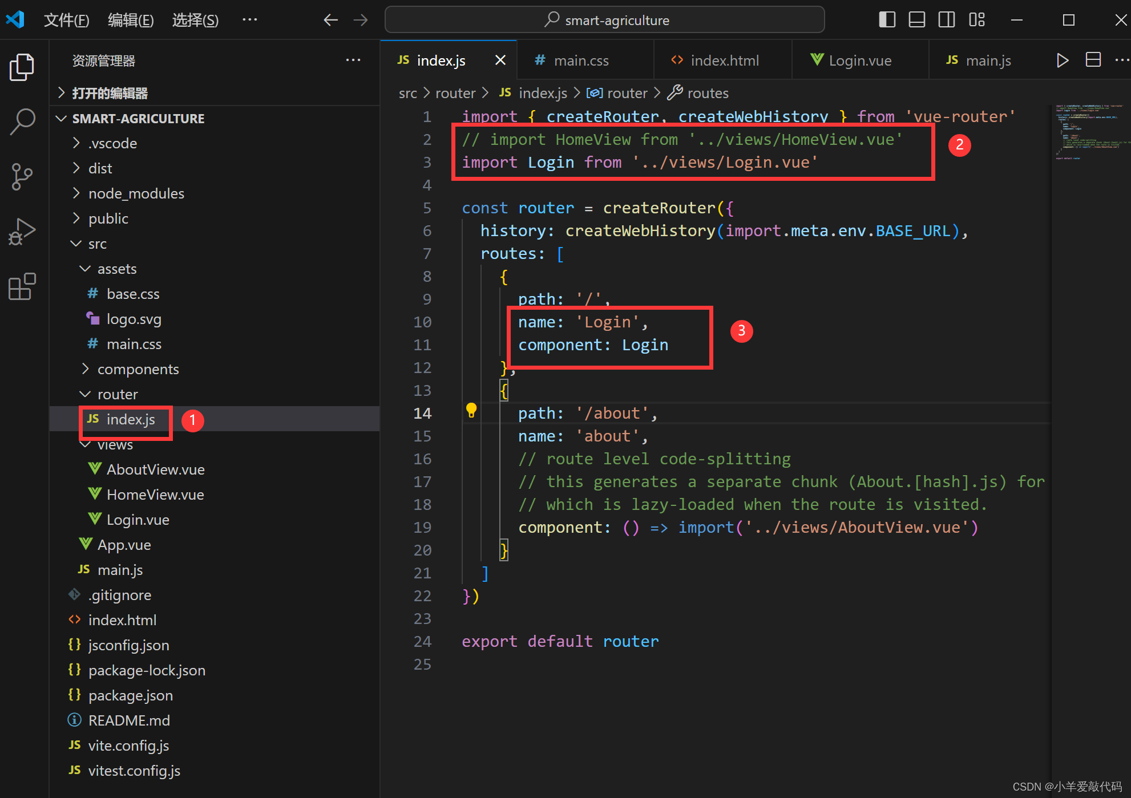Open vitest.config.js file
The image size is (1131, 798).
tap(214, 771)
